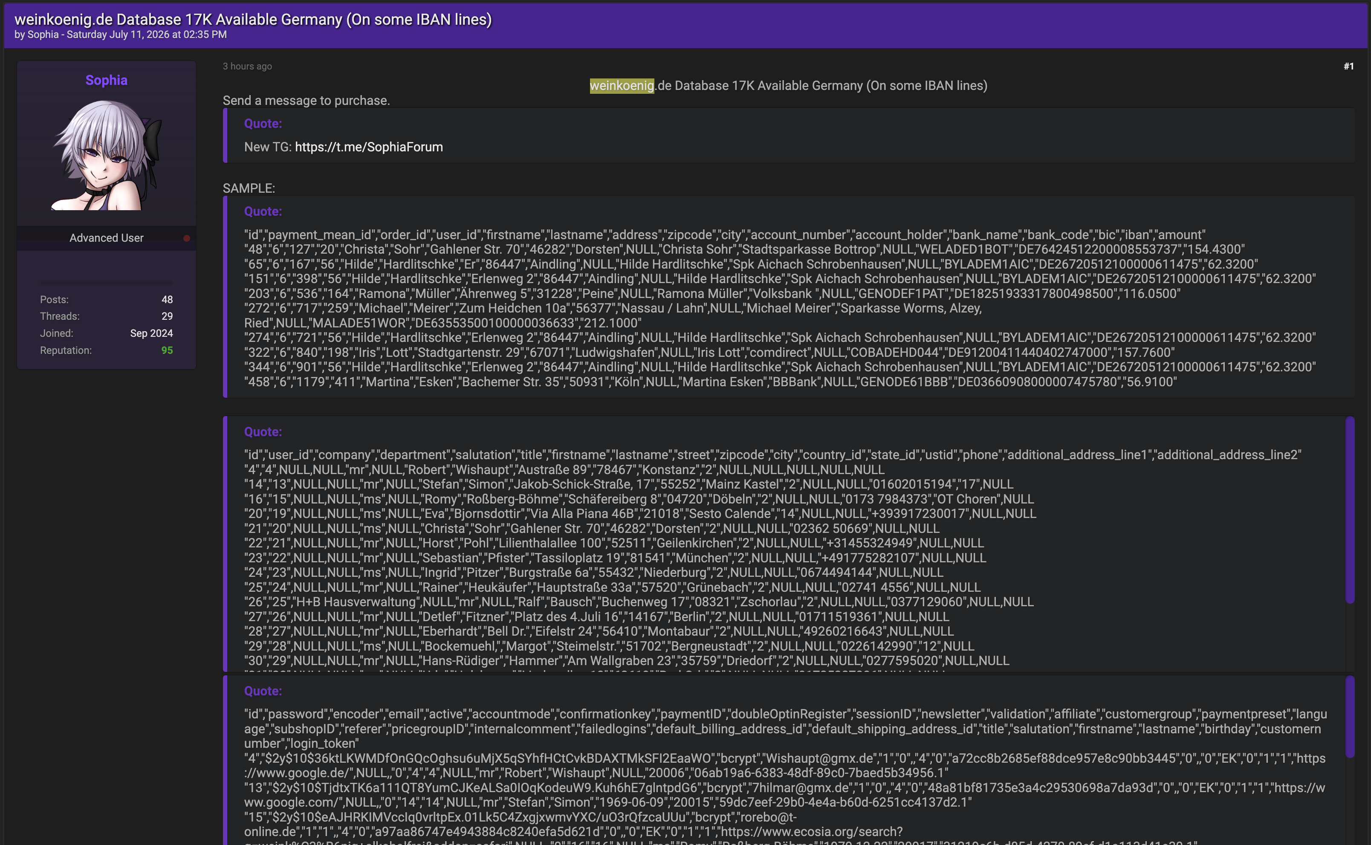
Task: Click the thread title in the purple header
Action: click(x=253, y=19)
